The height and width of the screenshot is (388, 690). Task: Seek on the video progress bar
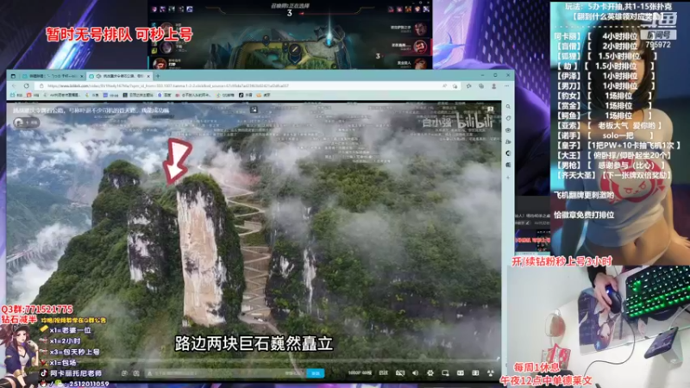254,360
